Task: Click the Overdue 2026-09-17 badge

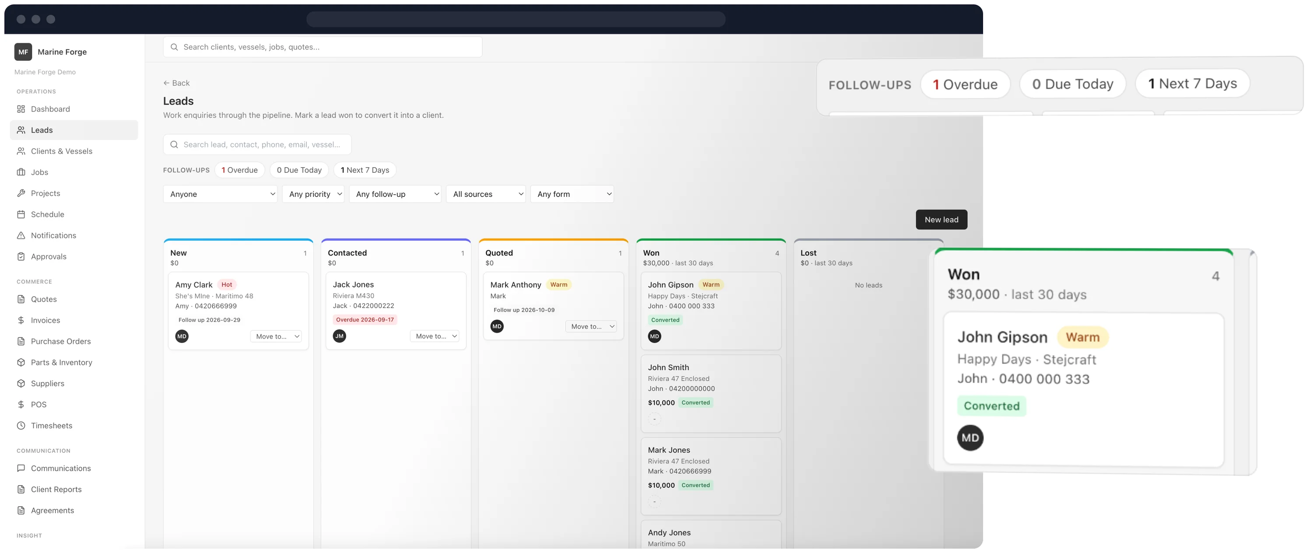Action: 365,320
